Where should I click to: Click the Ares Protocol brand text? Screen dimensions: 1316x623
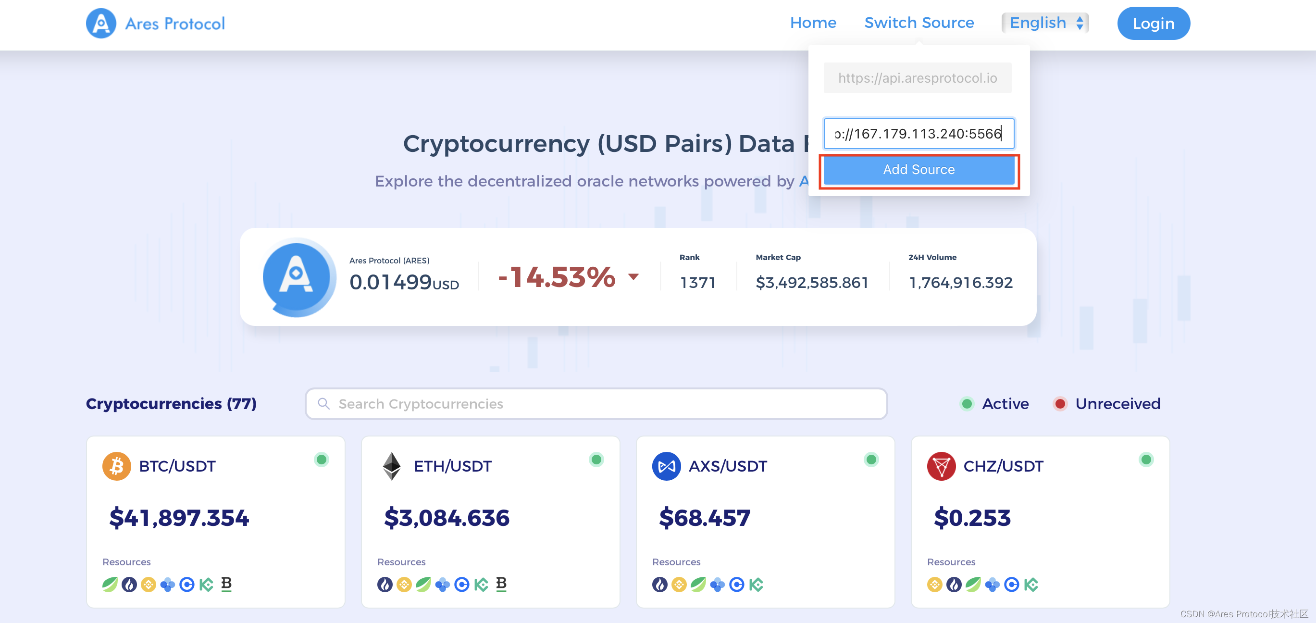[175, 24]
